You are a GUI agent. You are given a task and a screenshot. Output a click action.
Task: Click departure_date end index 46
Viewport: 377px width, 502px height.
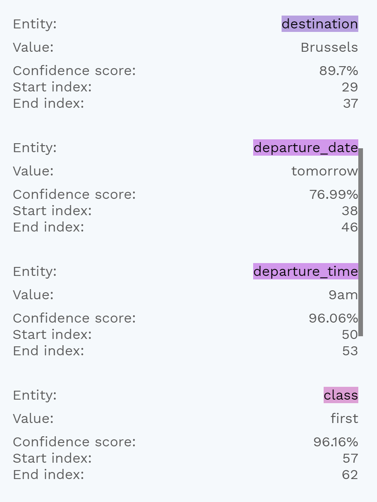(x=350, y=227)
